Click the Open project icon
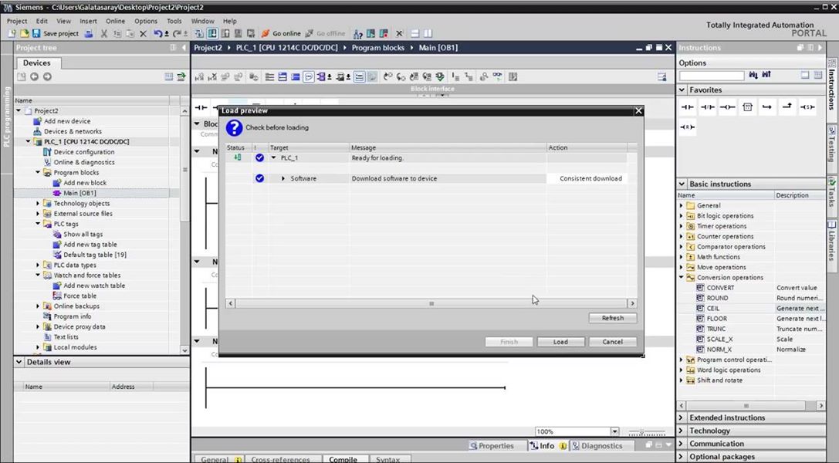This screenshot has width=839, height=463. pyautogui.click(x=24, y=34)
